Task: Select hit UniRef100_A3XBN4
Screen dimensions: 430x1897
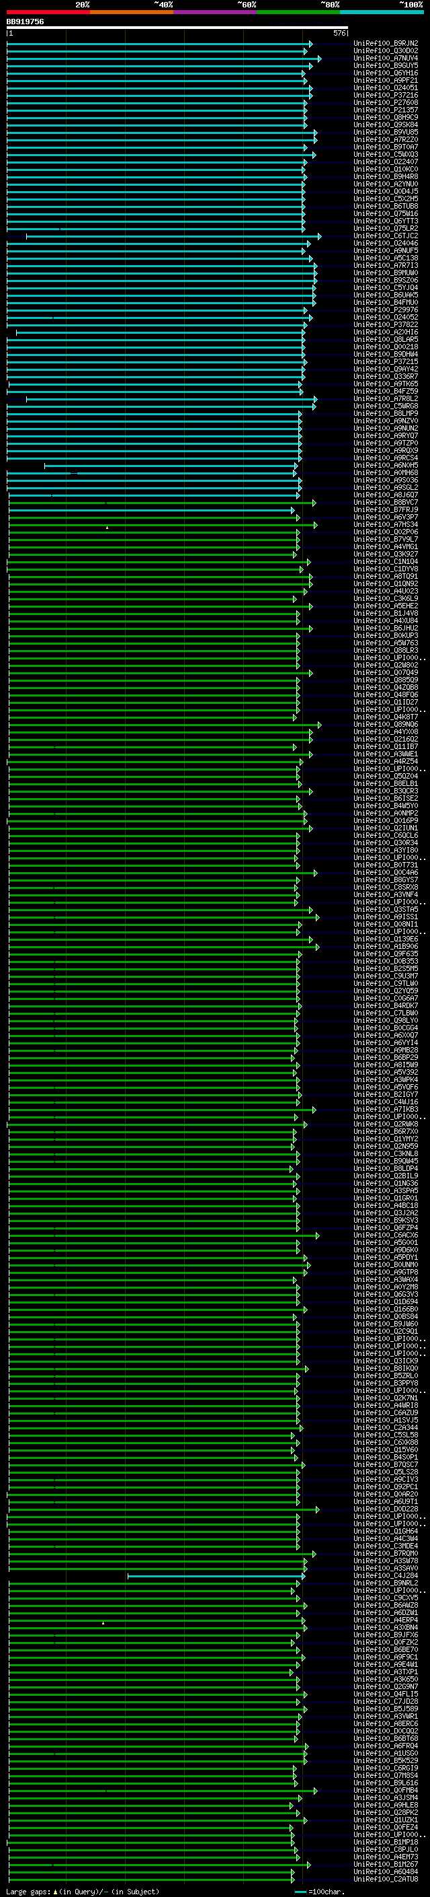Action: pos(386,1626)
